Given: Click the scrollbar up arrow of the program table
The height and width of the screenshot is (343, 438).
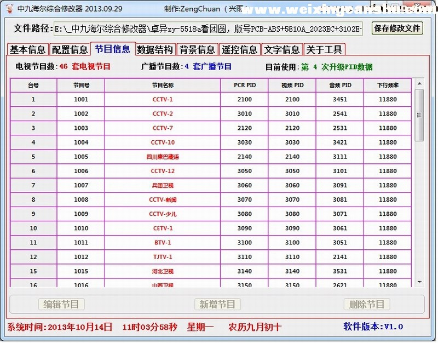Looking at the screenshot, I should point(419,84).
